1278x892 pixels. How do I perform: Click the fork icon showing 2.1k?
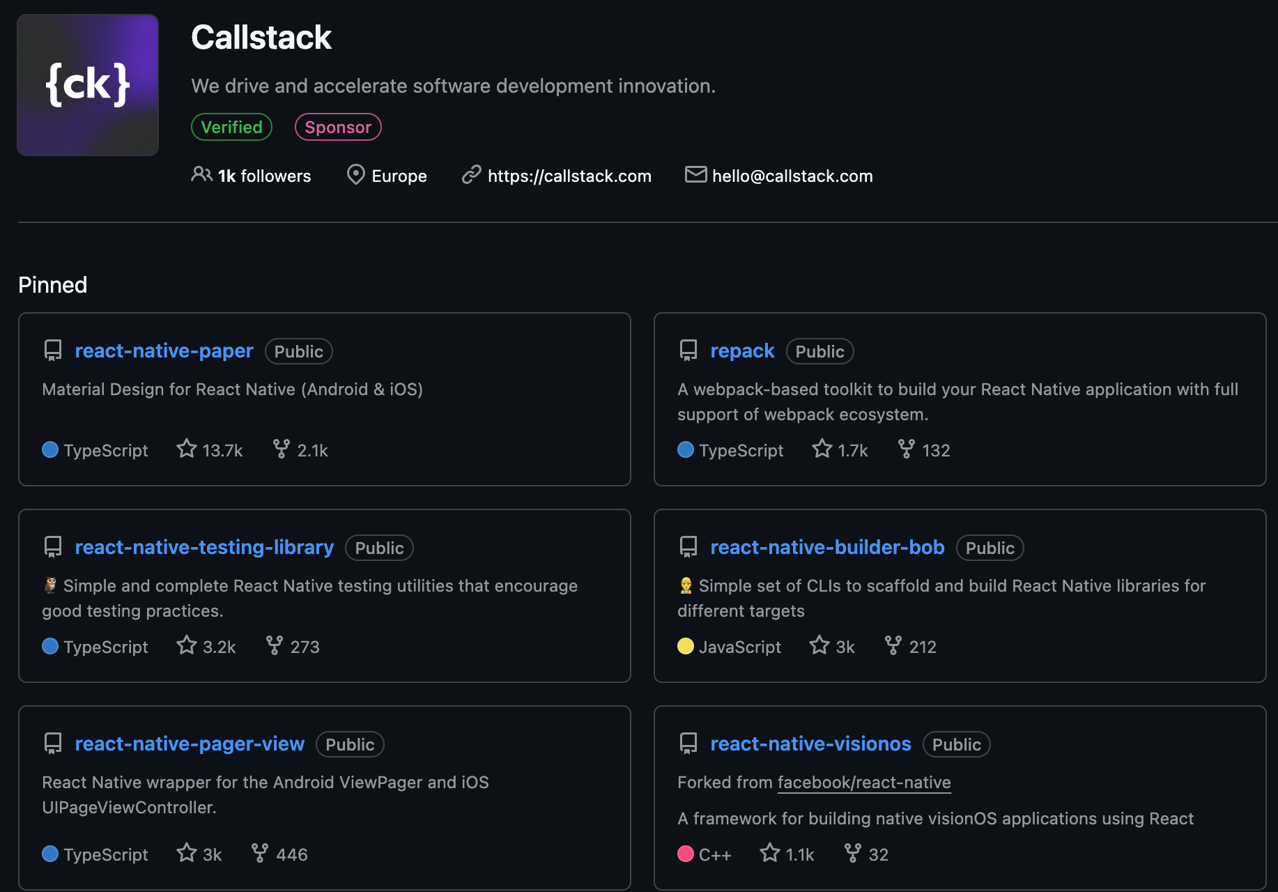[281, 449]
